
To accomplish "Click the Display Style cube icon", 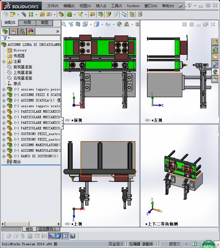I will tap(97, 24).
